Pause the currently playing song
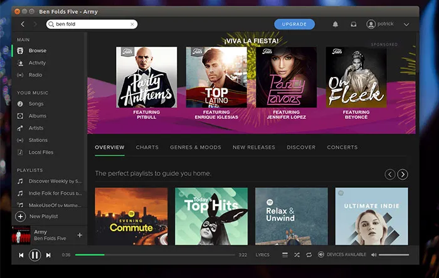This screenshot has width=439, height=278. 35,255
